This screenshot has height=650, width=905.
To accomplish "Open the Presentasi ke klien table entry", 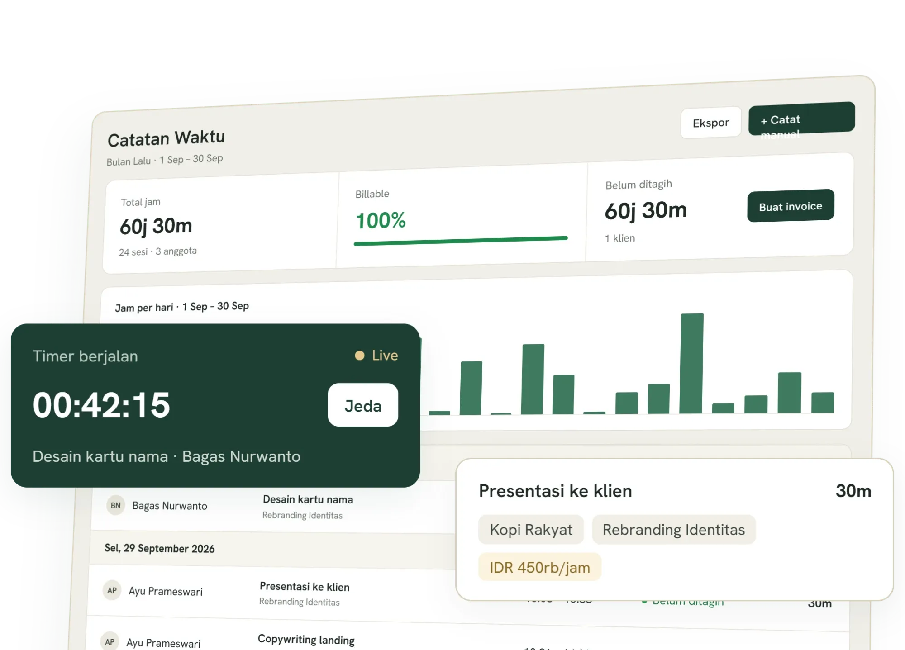I will pos(304,587).
